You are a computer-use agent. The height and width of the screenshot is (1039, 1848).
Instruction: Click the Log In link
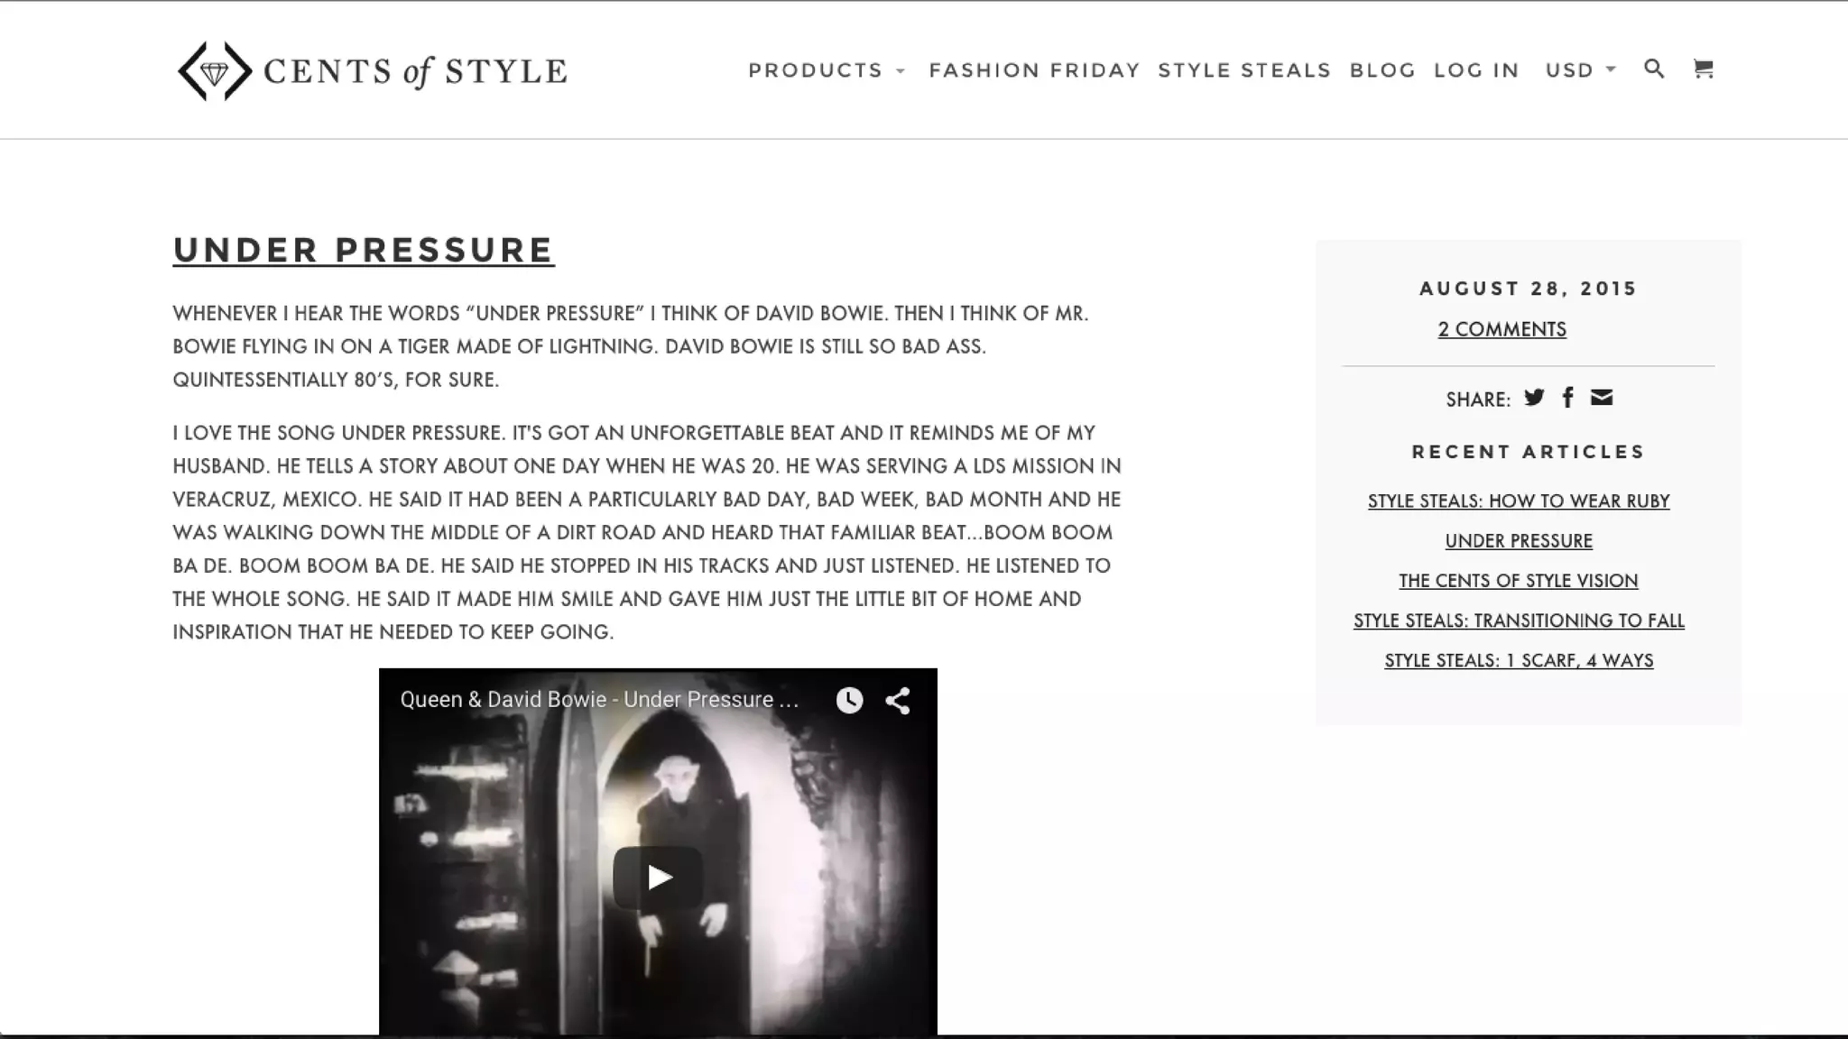1476,70
